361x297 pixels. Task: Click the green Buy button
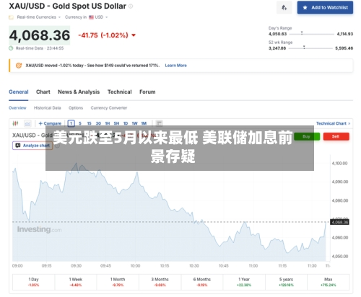click(307, 136)
